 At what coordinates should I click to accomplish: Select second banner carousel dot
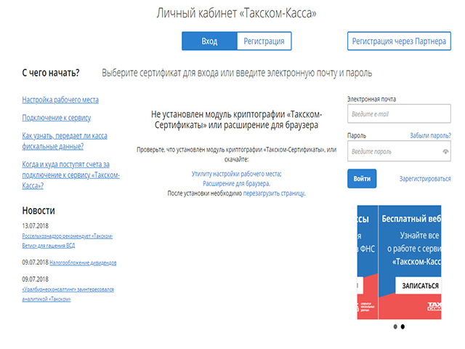pos(403,326)
